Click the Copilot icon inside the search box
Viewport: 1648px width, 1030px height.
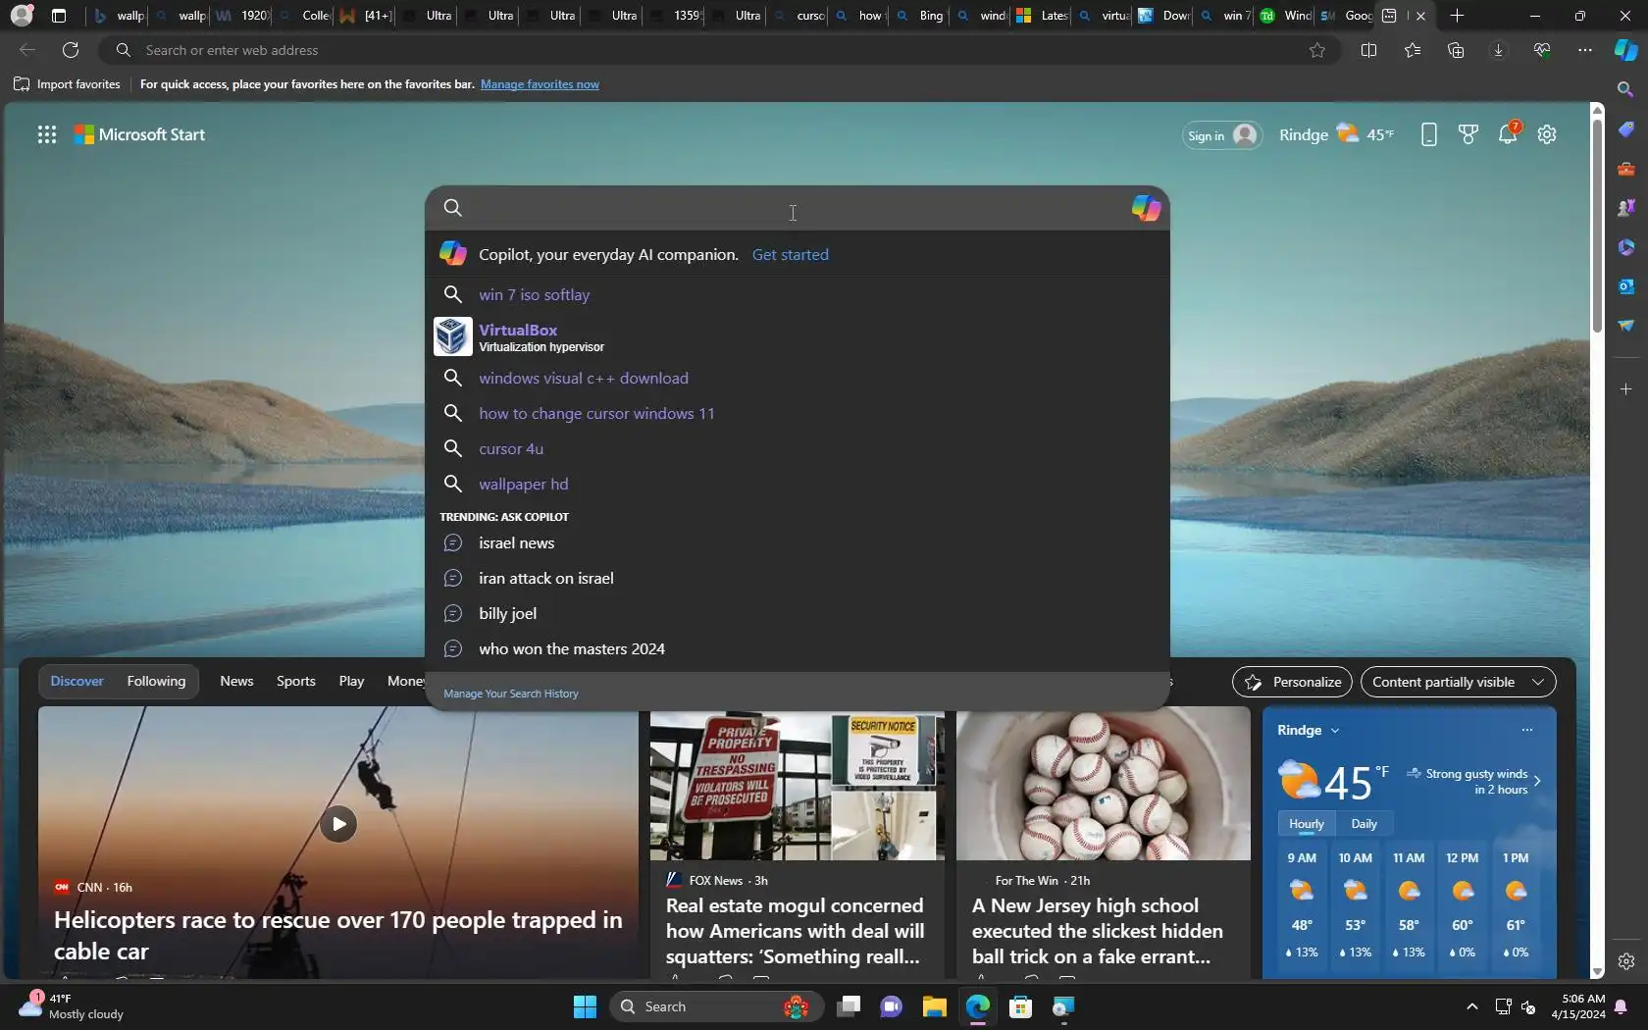pyautogui.click(x=1146, y=208)
